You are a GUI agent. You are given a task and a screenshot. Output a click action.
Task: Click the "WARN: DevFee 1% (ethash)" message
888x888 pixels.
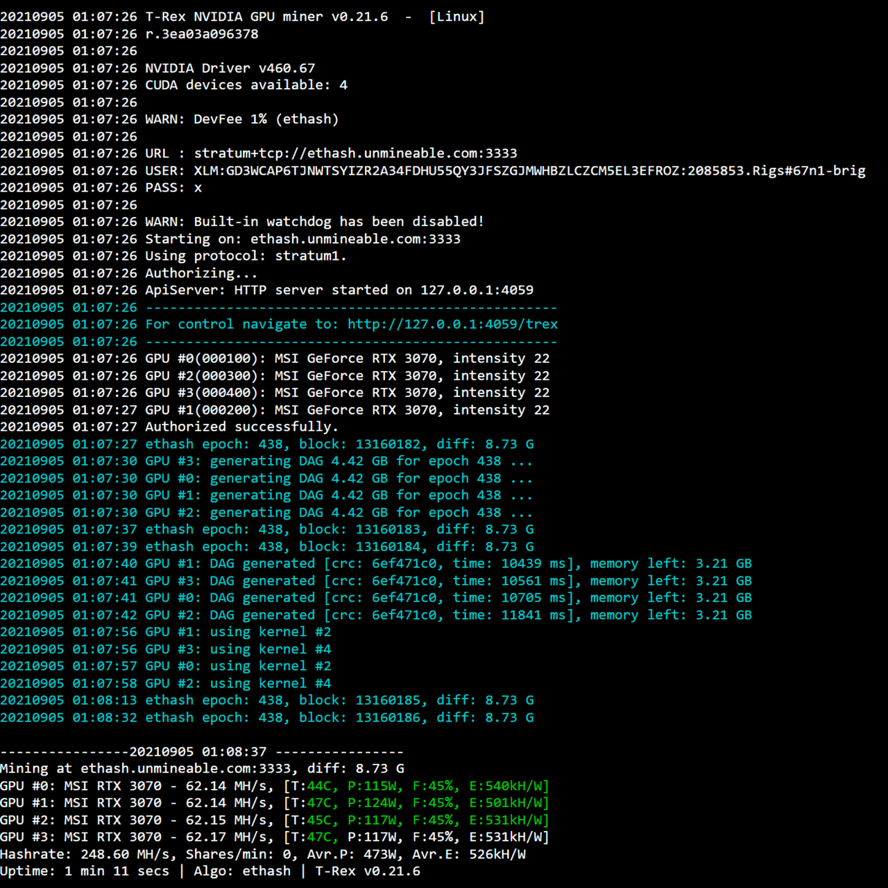pyautogui.click(x=242, y=119)
